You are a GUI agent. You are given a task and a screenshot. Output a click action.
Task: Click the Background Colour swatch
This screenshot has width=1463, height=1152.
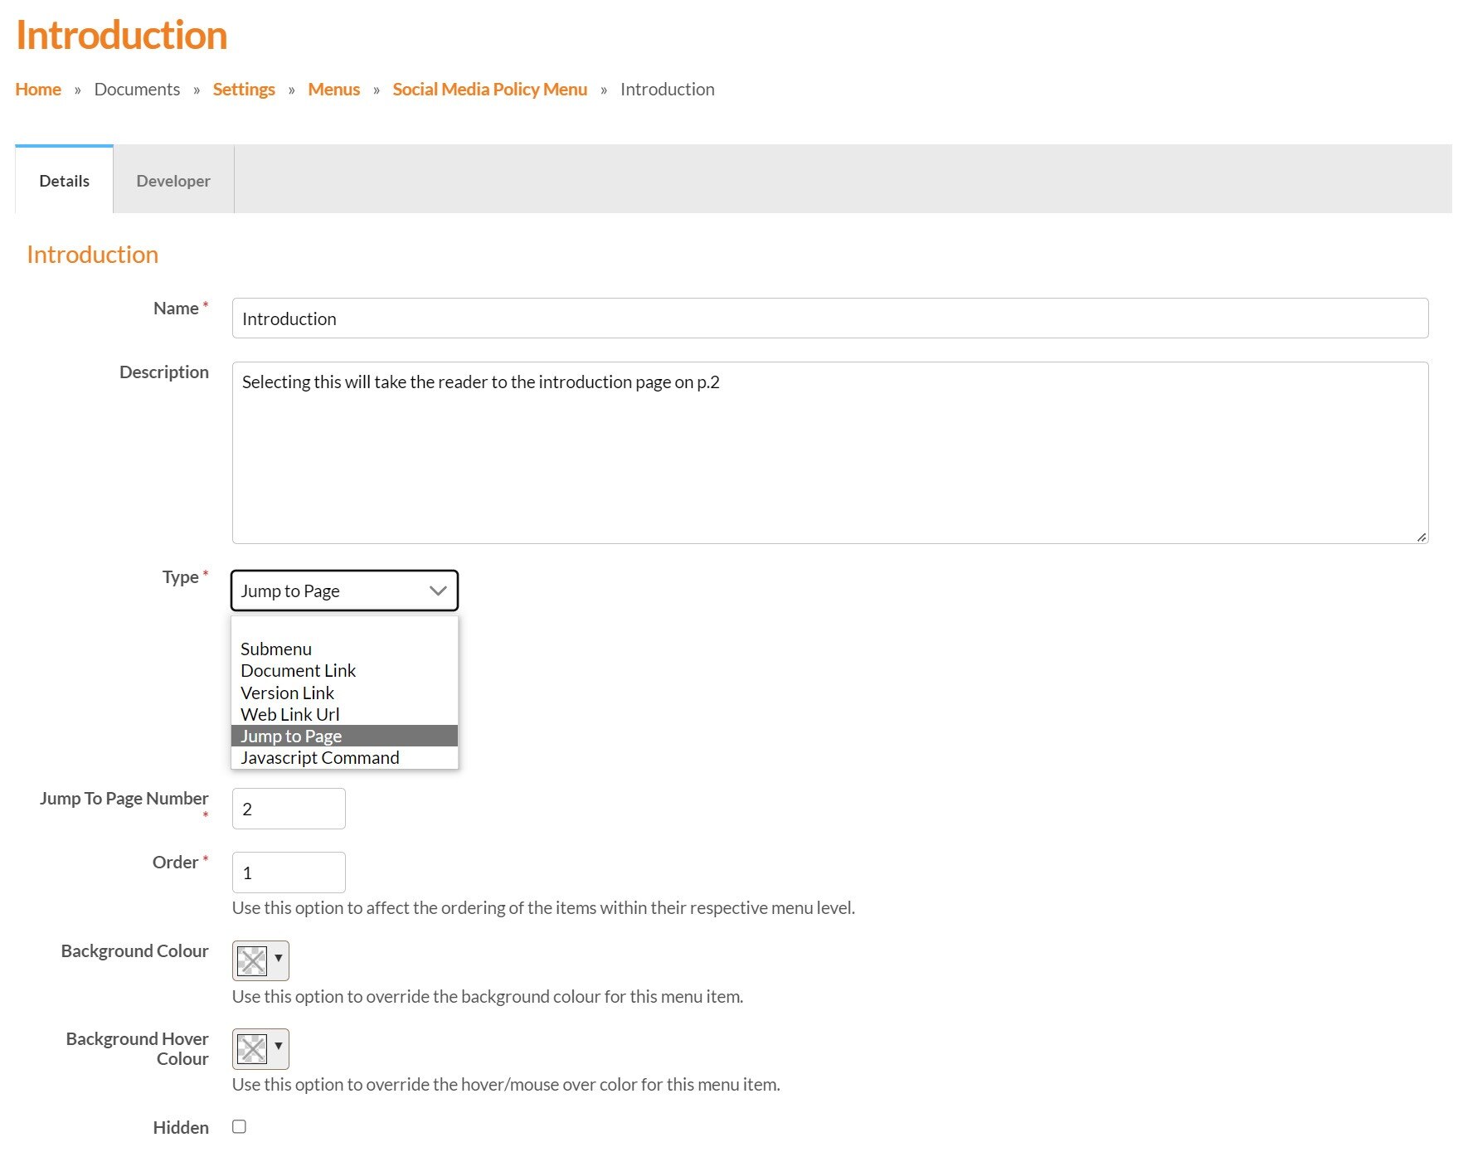[252, 960]
